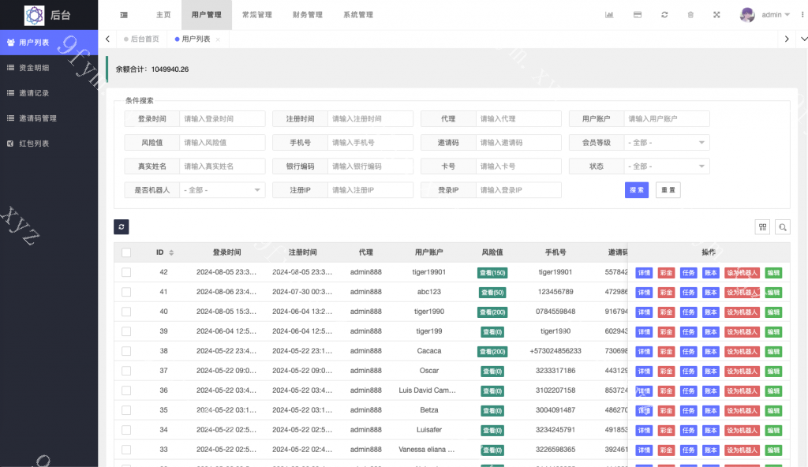The width and height of the screenshot is (808, 467).
Task: Click 设为机器人 for user Cacaca
Action: click(x=742, y=352)
